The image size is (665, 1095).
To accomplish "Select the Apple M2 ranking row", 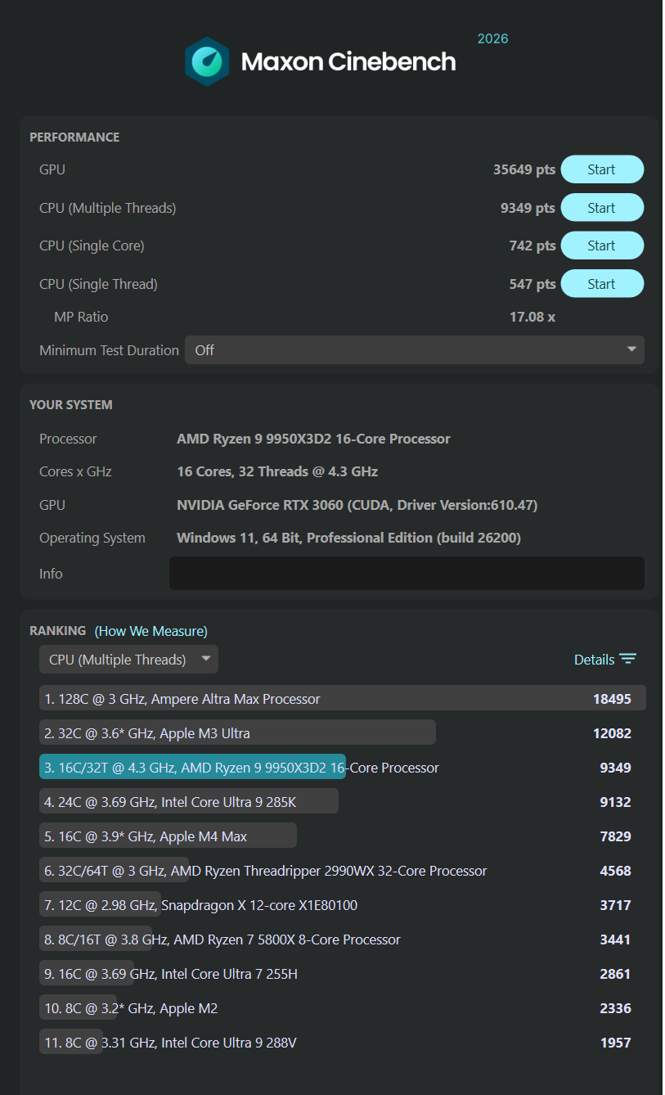I will click(342, 1008).
